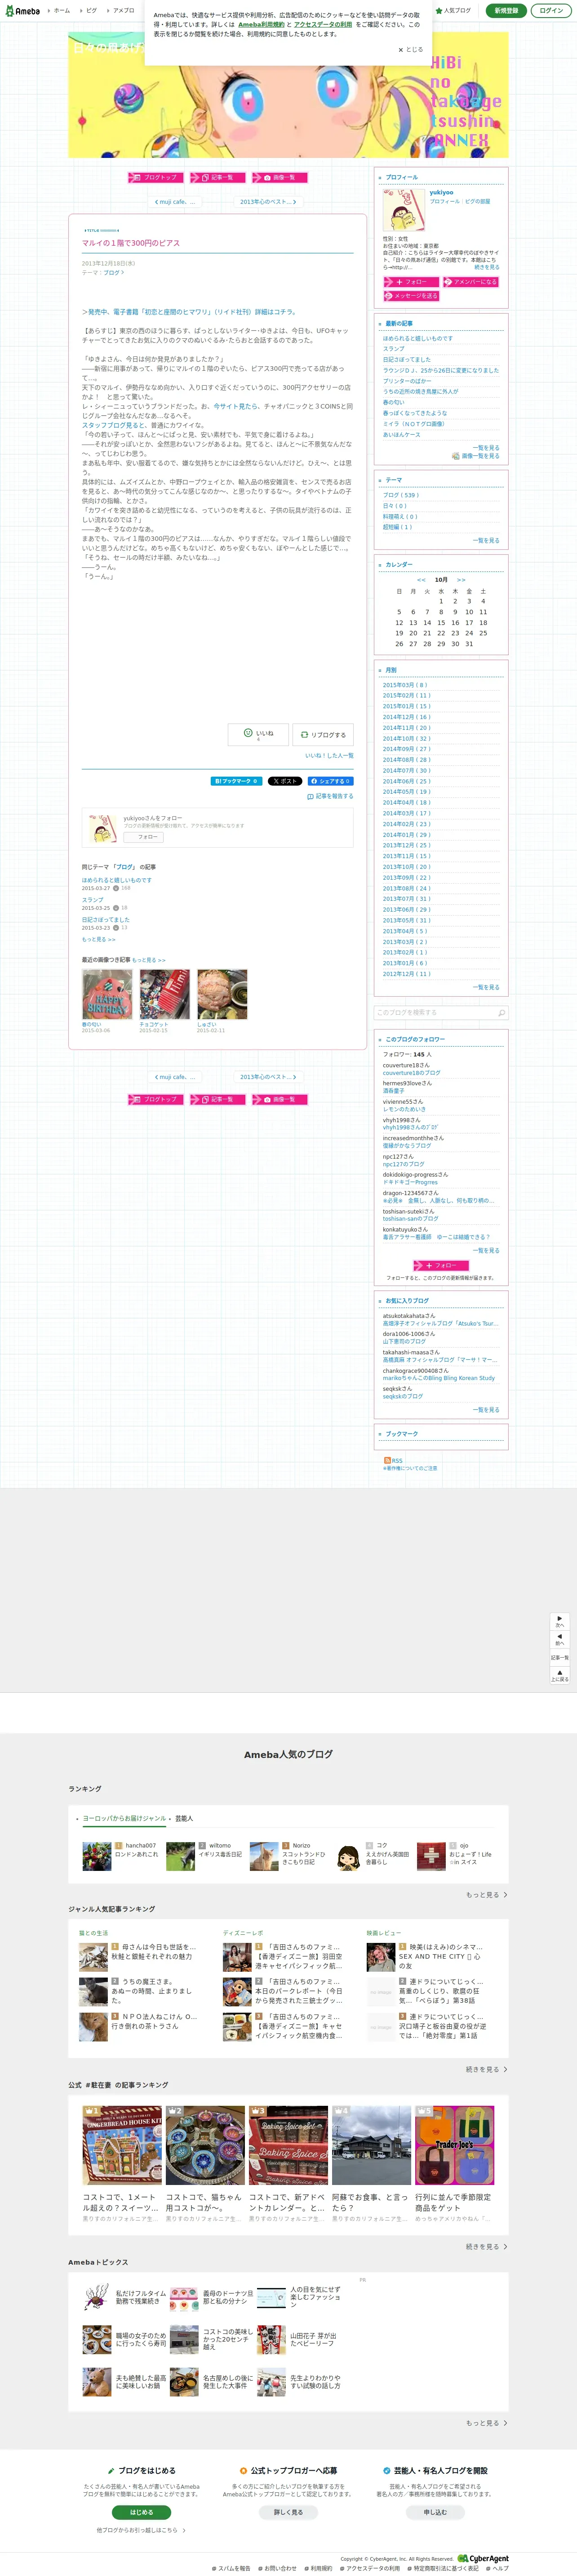The width and height of the screenshot is (577, 2576).
Task: Click もっと見る under ranking section
Action: [486, 1895]
